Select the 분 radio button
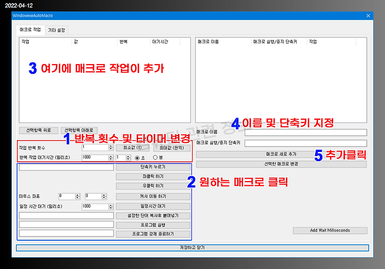The image size is (385, 269). [155, 157]
